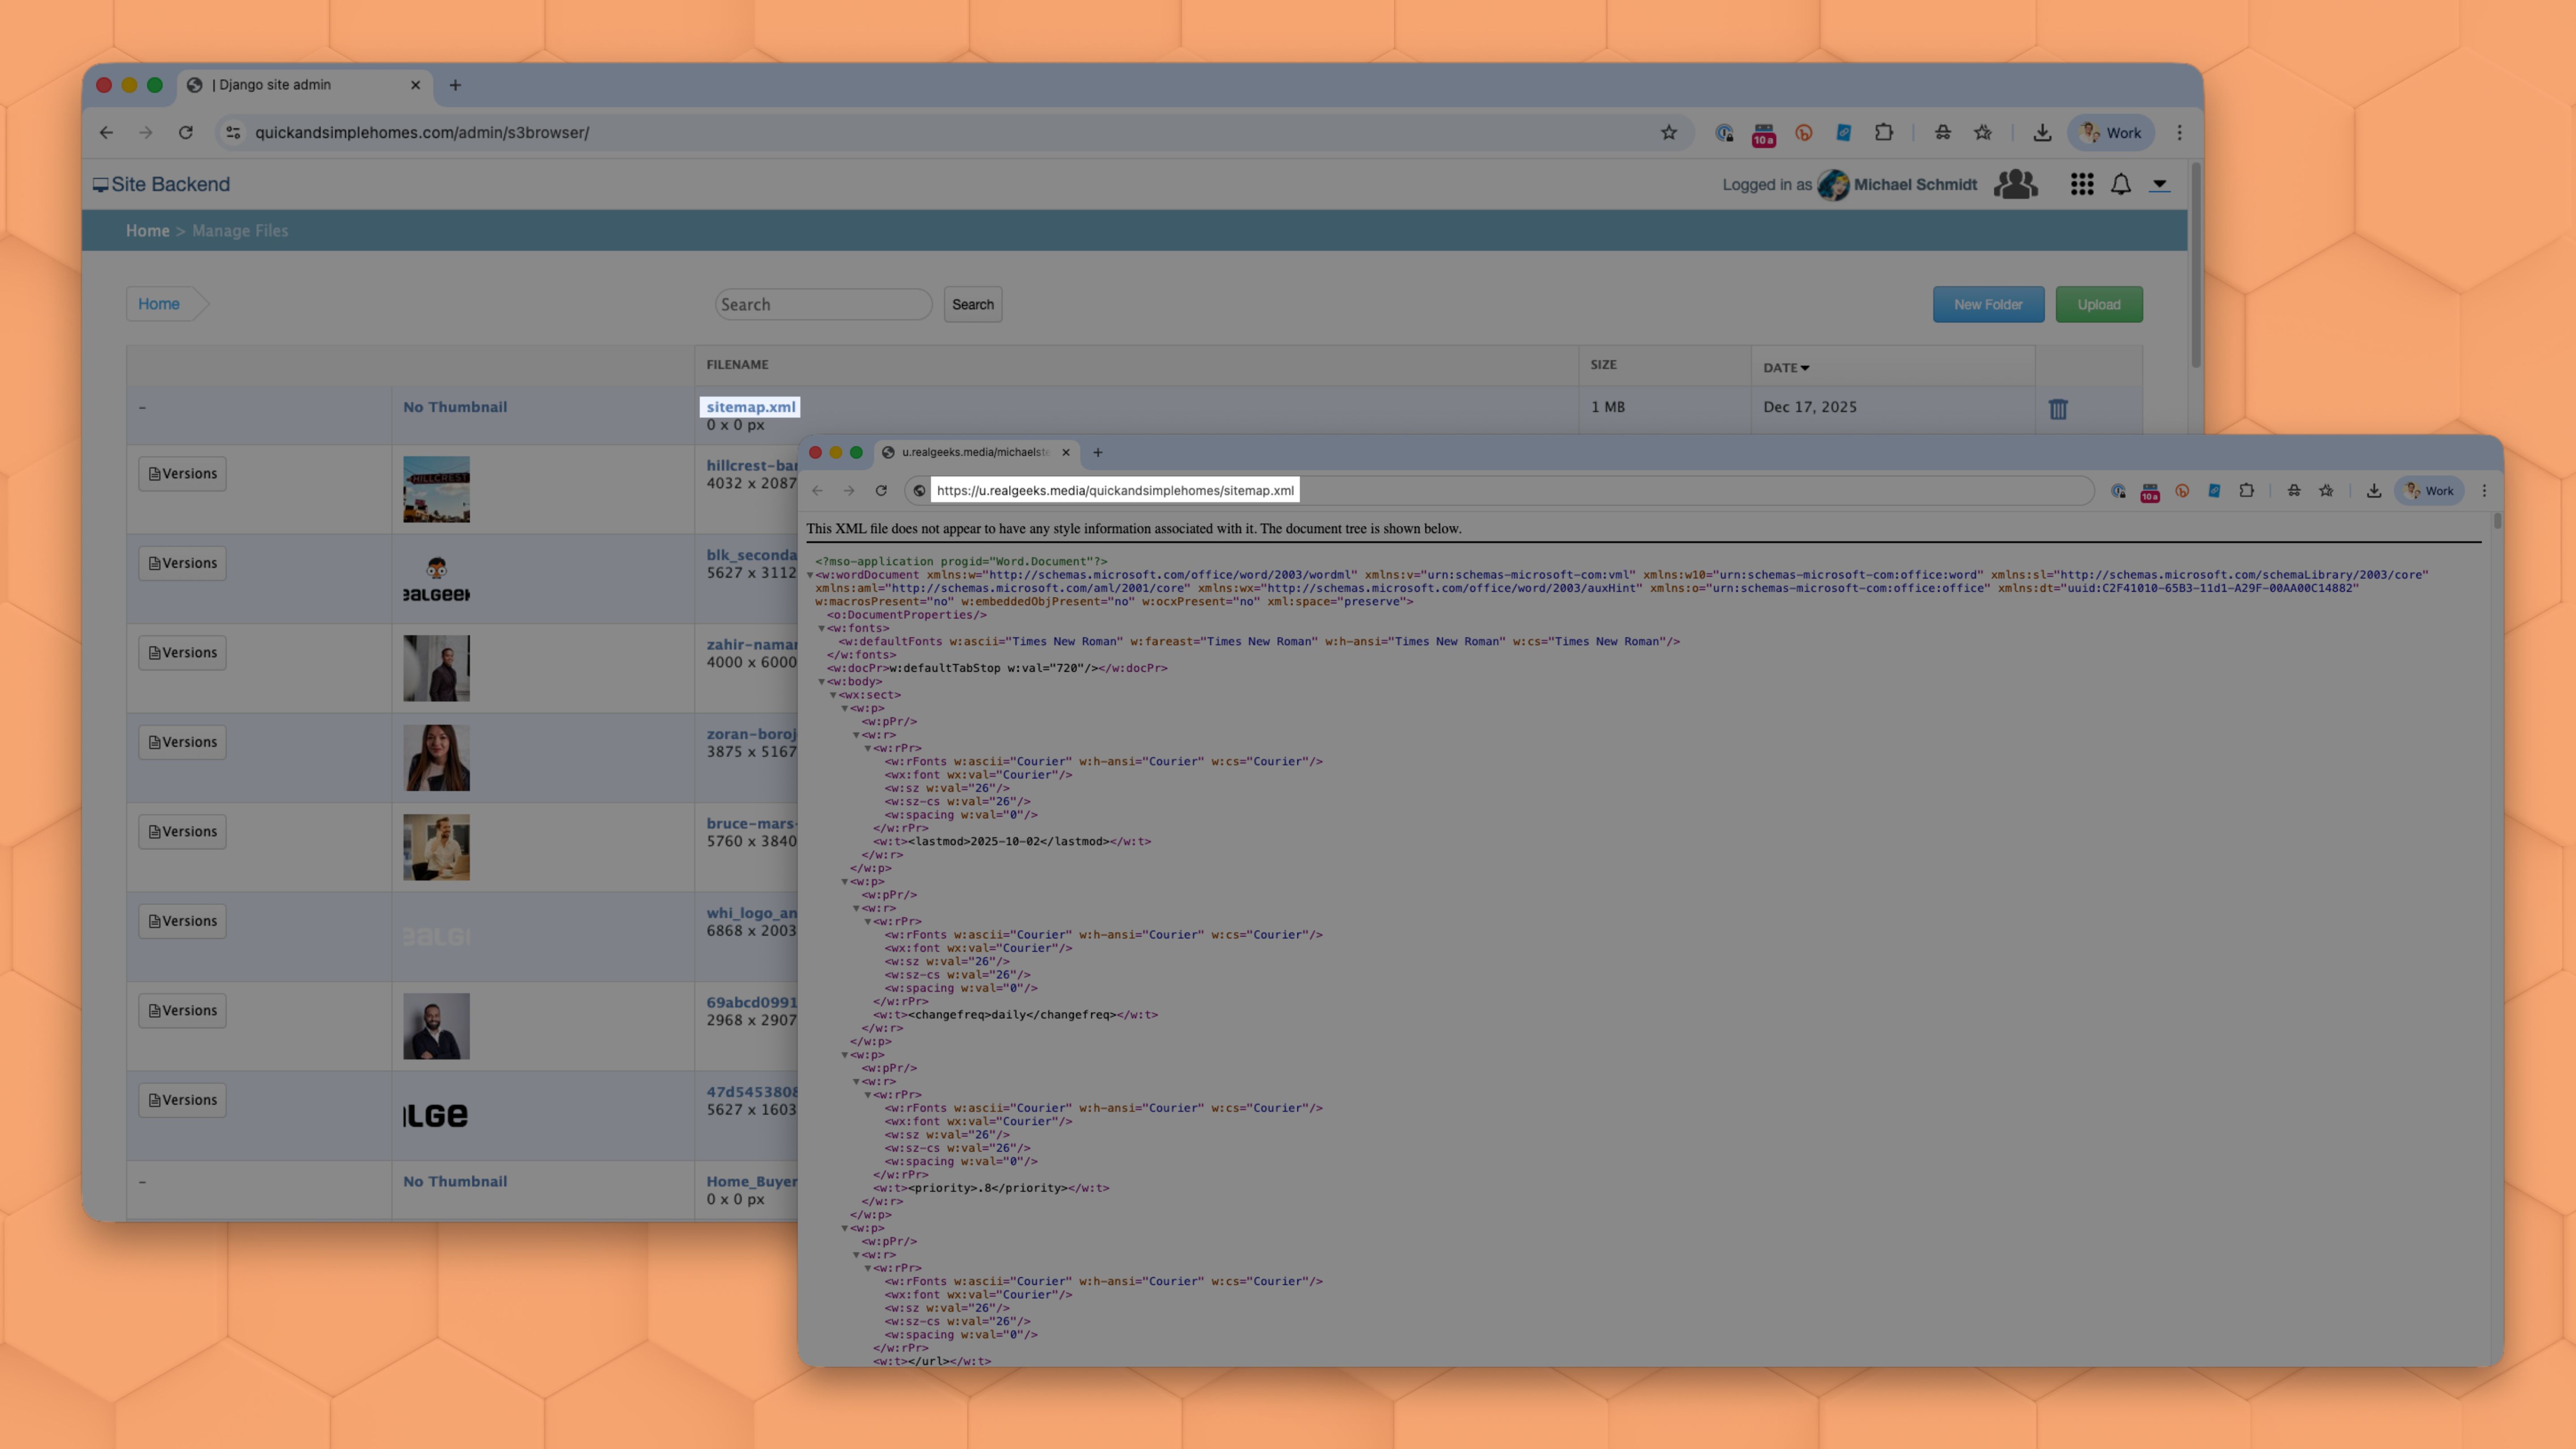
Task: Collapse the w:fonts XML node
Action: tap(822, 629)
